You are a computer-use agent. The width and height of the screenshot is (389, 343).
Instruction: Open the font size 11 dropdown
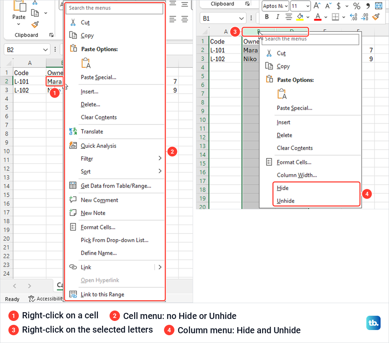pyautogui.click(x=307, y=6)
